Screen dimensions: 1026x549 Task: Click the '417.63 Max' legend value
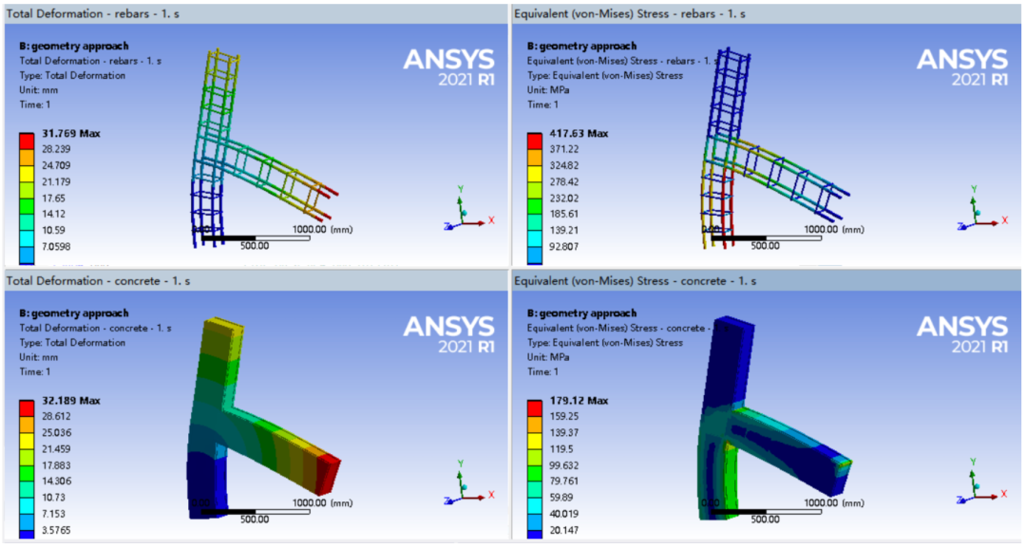pyautogui.click(x=579, y=134)
